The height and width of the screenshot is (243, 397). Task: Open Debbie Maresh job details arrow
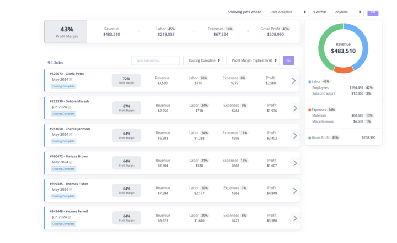[x=295, y=108]
